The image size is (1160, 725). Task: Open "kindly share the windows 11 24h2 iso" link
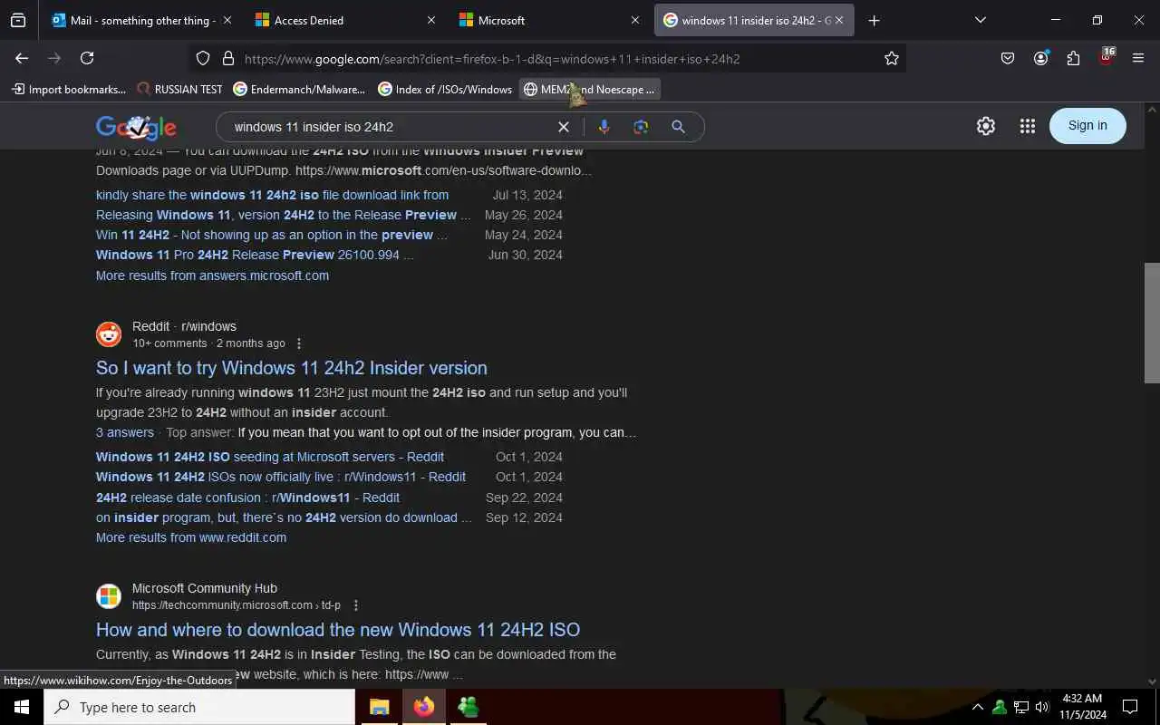click(272, 195)
